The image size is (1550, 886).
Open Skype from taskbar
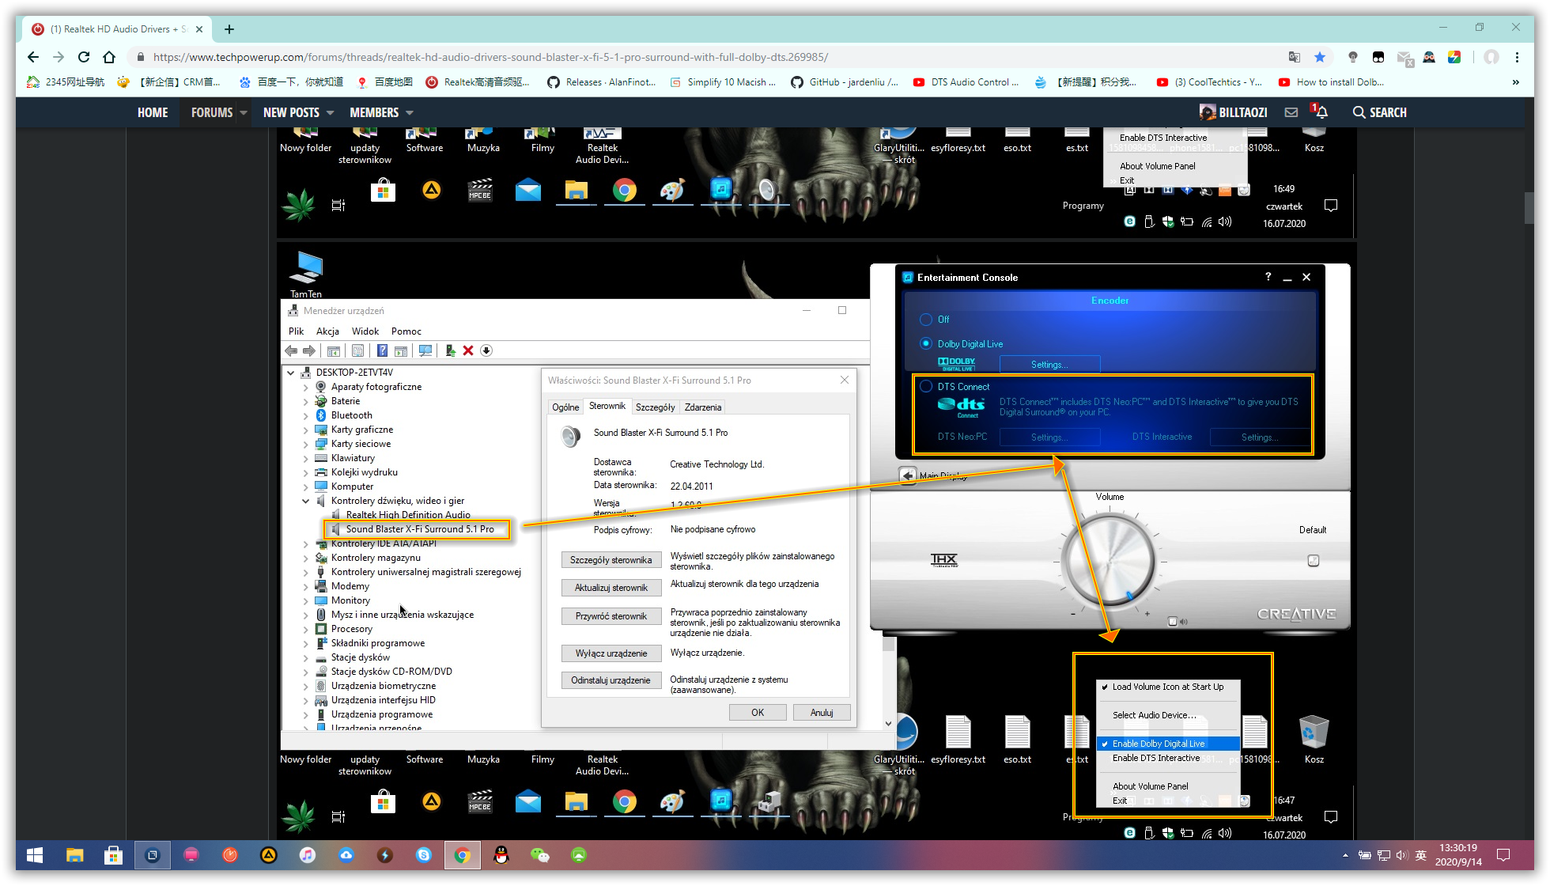(423, 855)
